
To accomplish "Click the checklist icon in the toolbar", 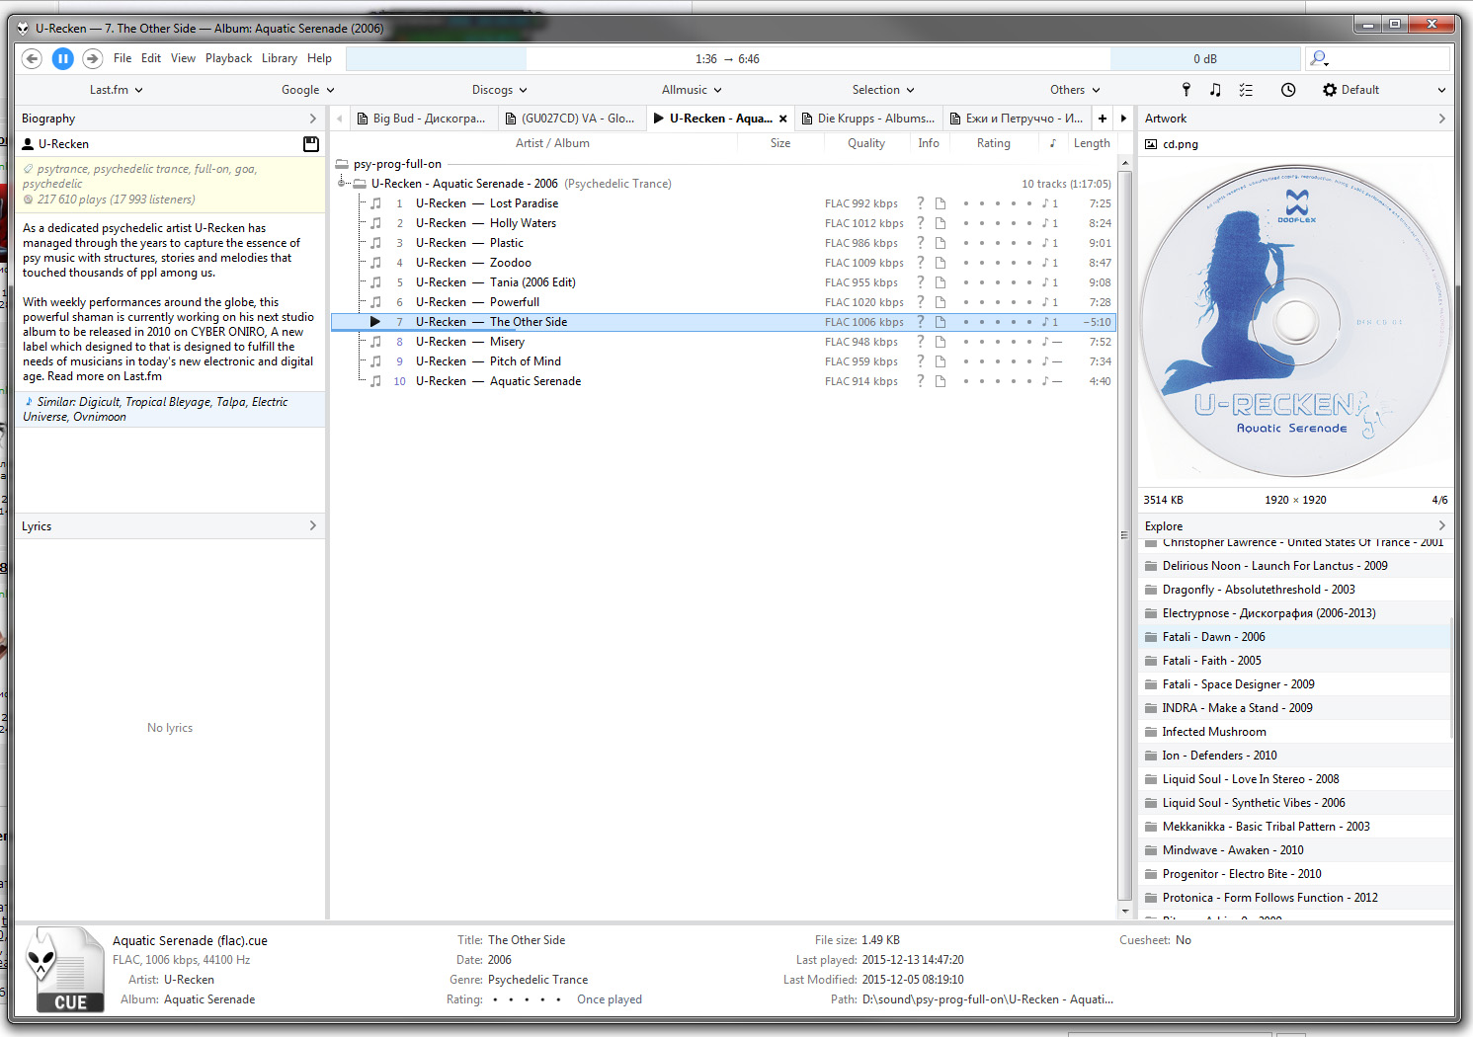I will coord(1246,90).
